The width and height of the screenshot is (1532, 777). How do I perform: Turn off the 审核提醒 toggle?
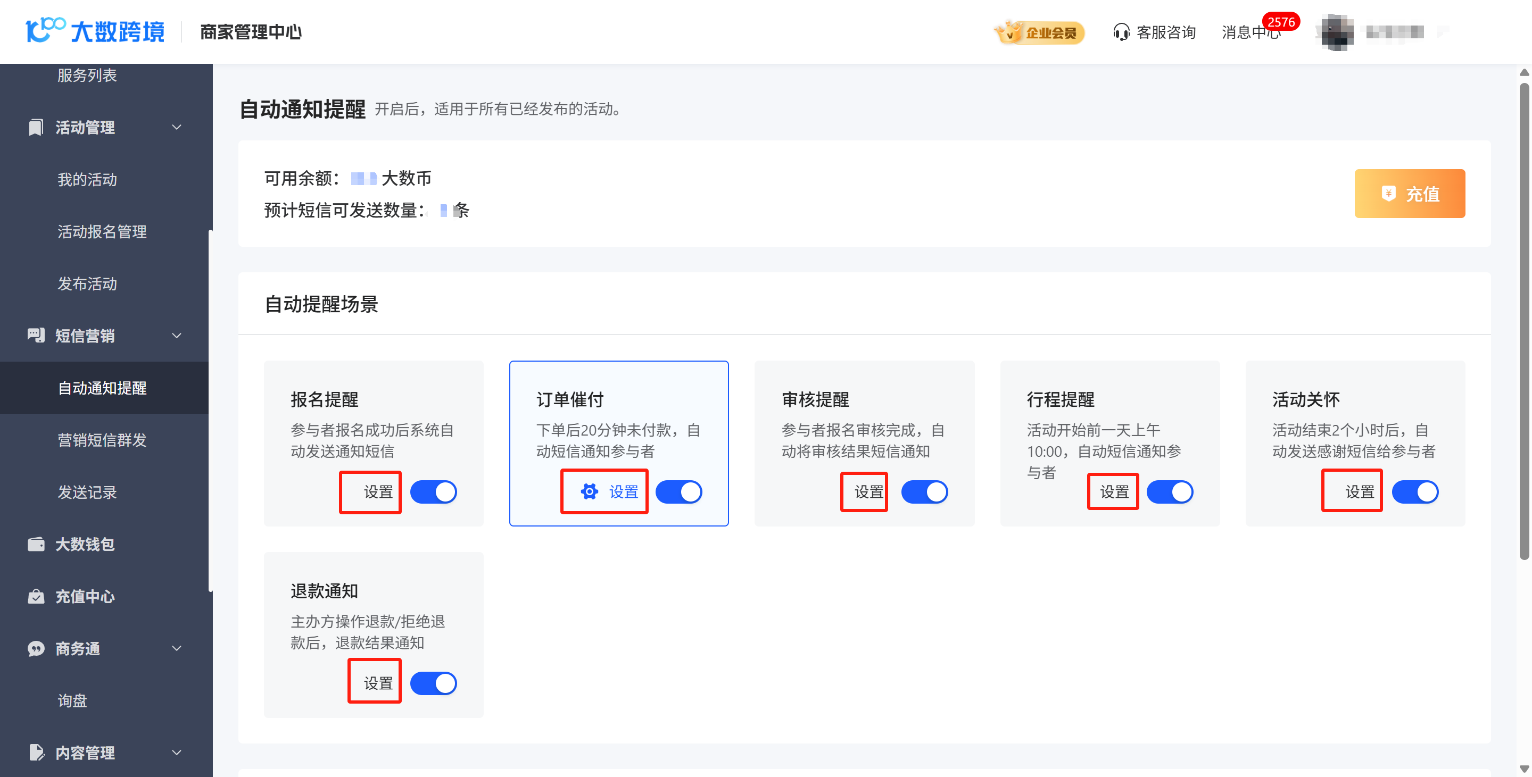[x=924, y=492]
